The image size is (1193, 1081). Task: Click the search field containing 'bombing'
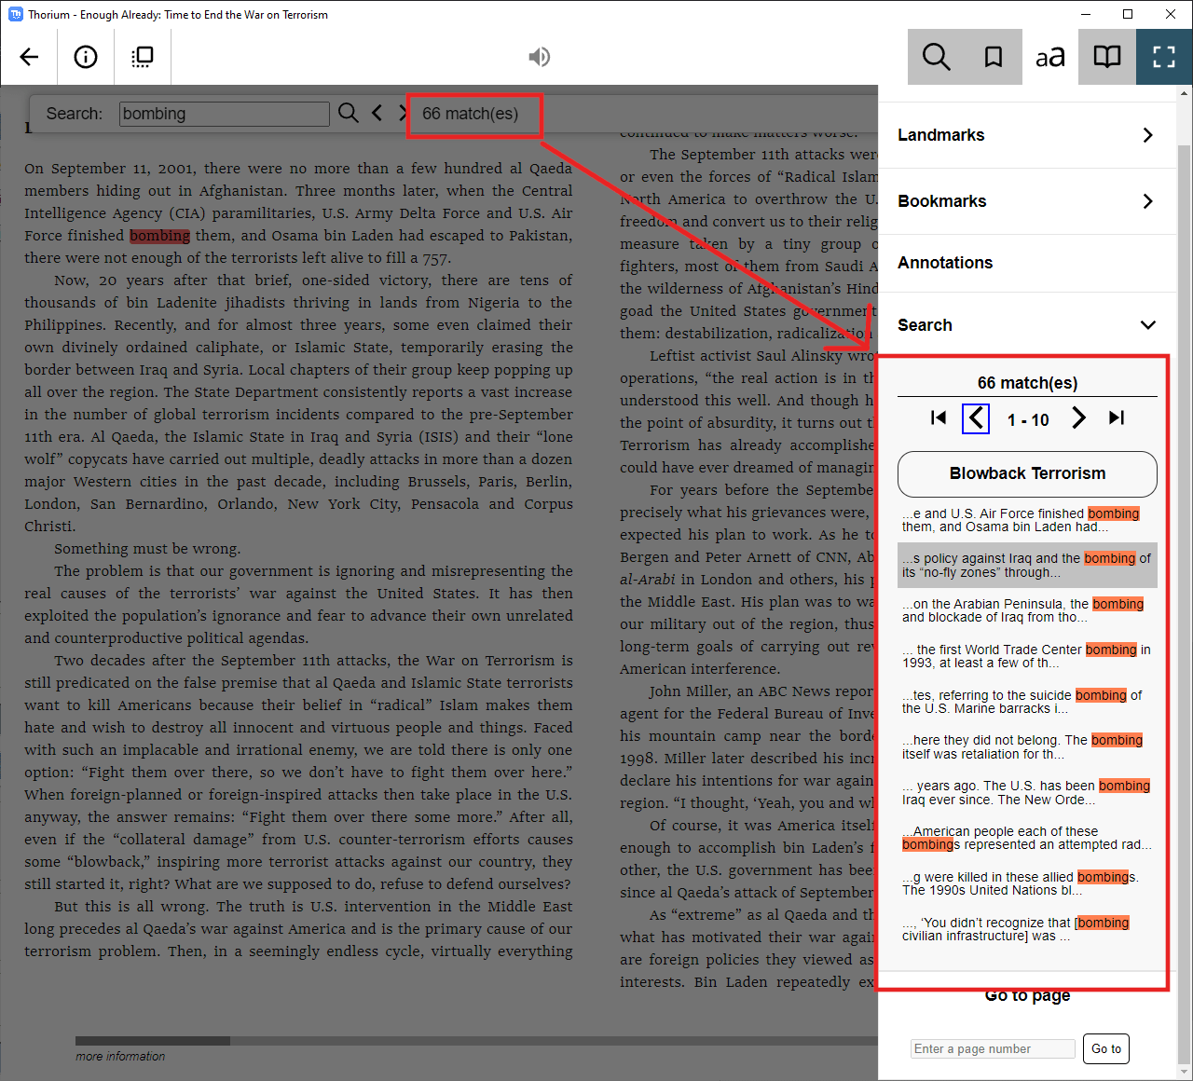tap(225, 114)
